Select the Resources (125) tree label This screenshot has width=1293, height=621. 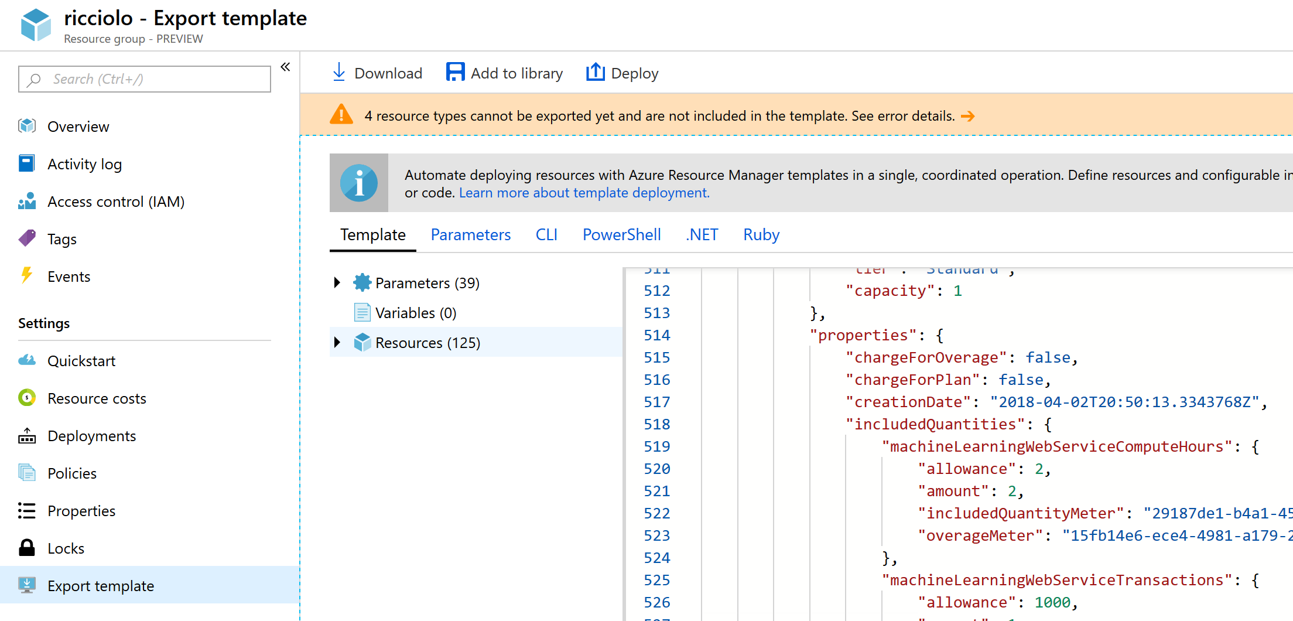[x=428, y=343]
